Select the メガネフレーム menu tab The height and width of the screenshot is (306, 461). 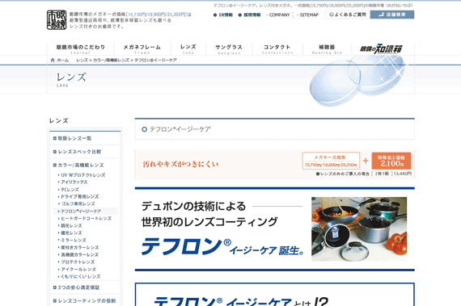point(142,48)
